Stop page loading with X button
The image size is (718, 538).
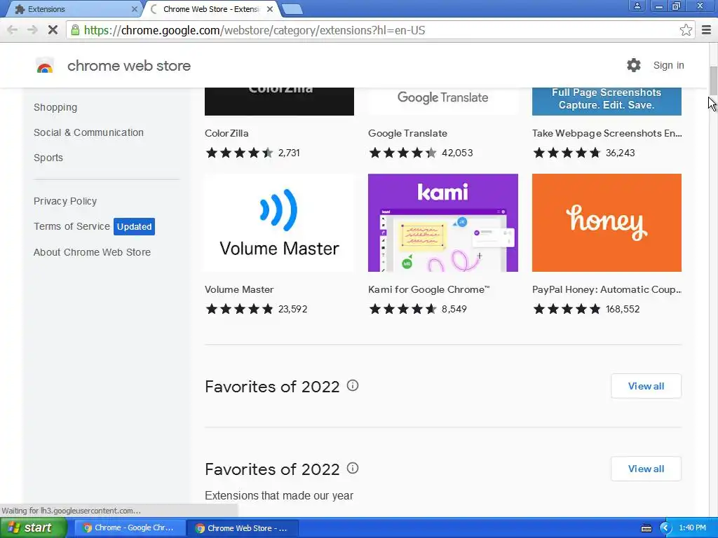tap(53, 30)
